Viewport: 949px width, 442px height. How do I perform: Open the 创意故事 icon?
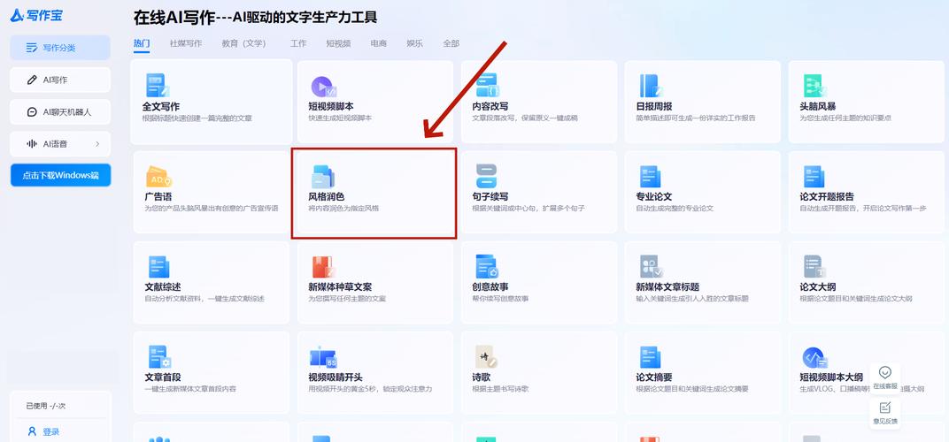tap(486, 267)
